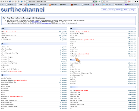The width and height of the screenshot is (139, 111).
Task: Open the Google search engine icon
Action: 102,2
